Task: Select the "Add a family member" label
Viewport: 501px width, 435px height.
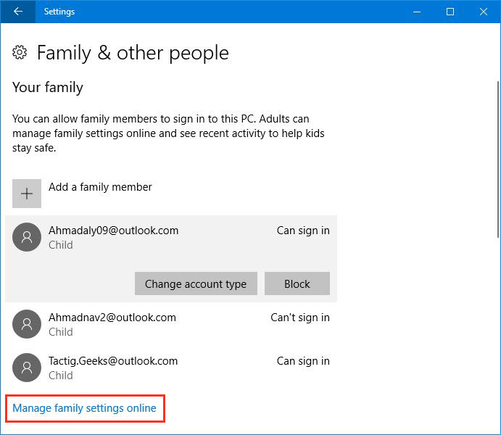Action: point(100,187)
